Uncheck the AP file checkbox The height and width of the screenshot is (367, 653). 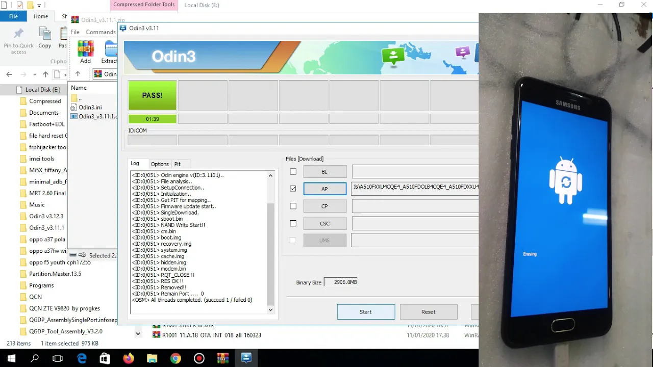click(293, 189)
